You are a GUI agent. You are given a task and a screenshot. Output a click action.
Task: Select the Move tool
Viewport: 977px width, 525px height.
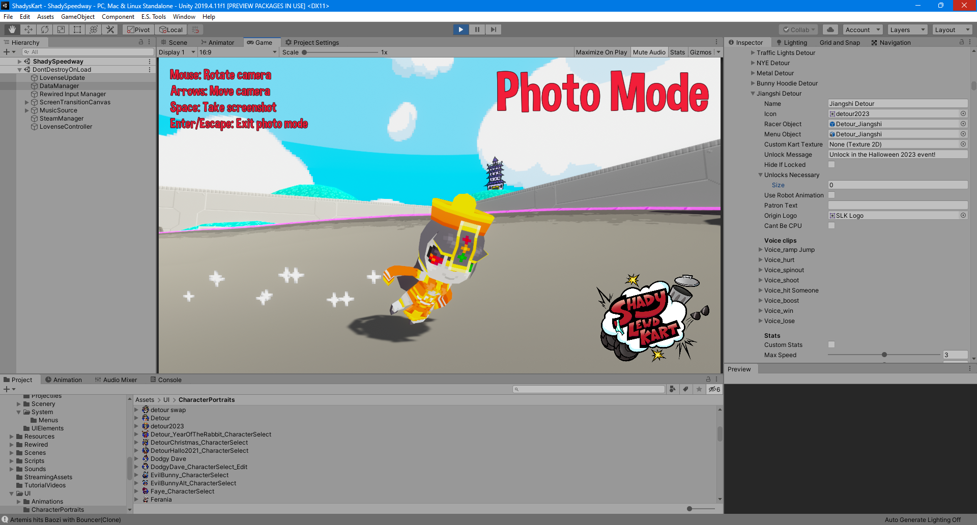coord(28,30)
